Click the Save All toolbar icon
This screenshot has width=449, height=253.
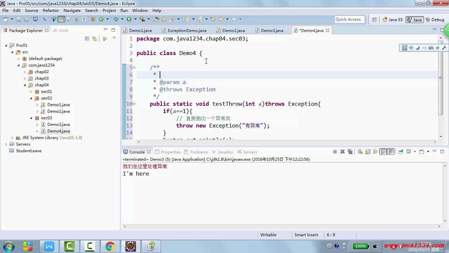pyautogui.click(x=26, y=19)
